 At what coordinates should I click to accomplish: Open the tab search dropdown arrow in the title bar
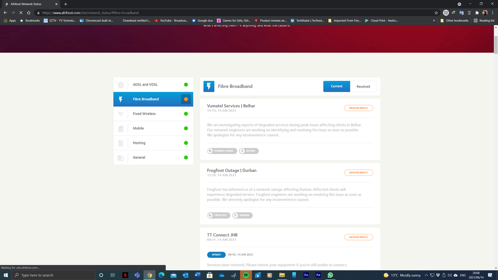click(x=459, y=4)
